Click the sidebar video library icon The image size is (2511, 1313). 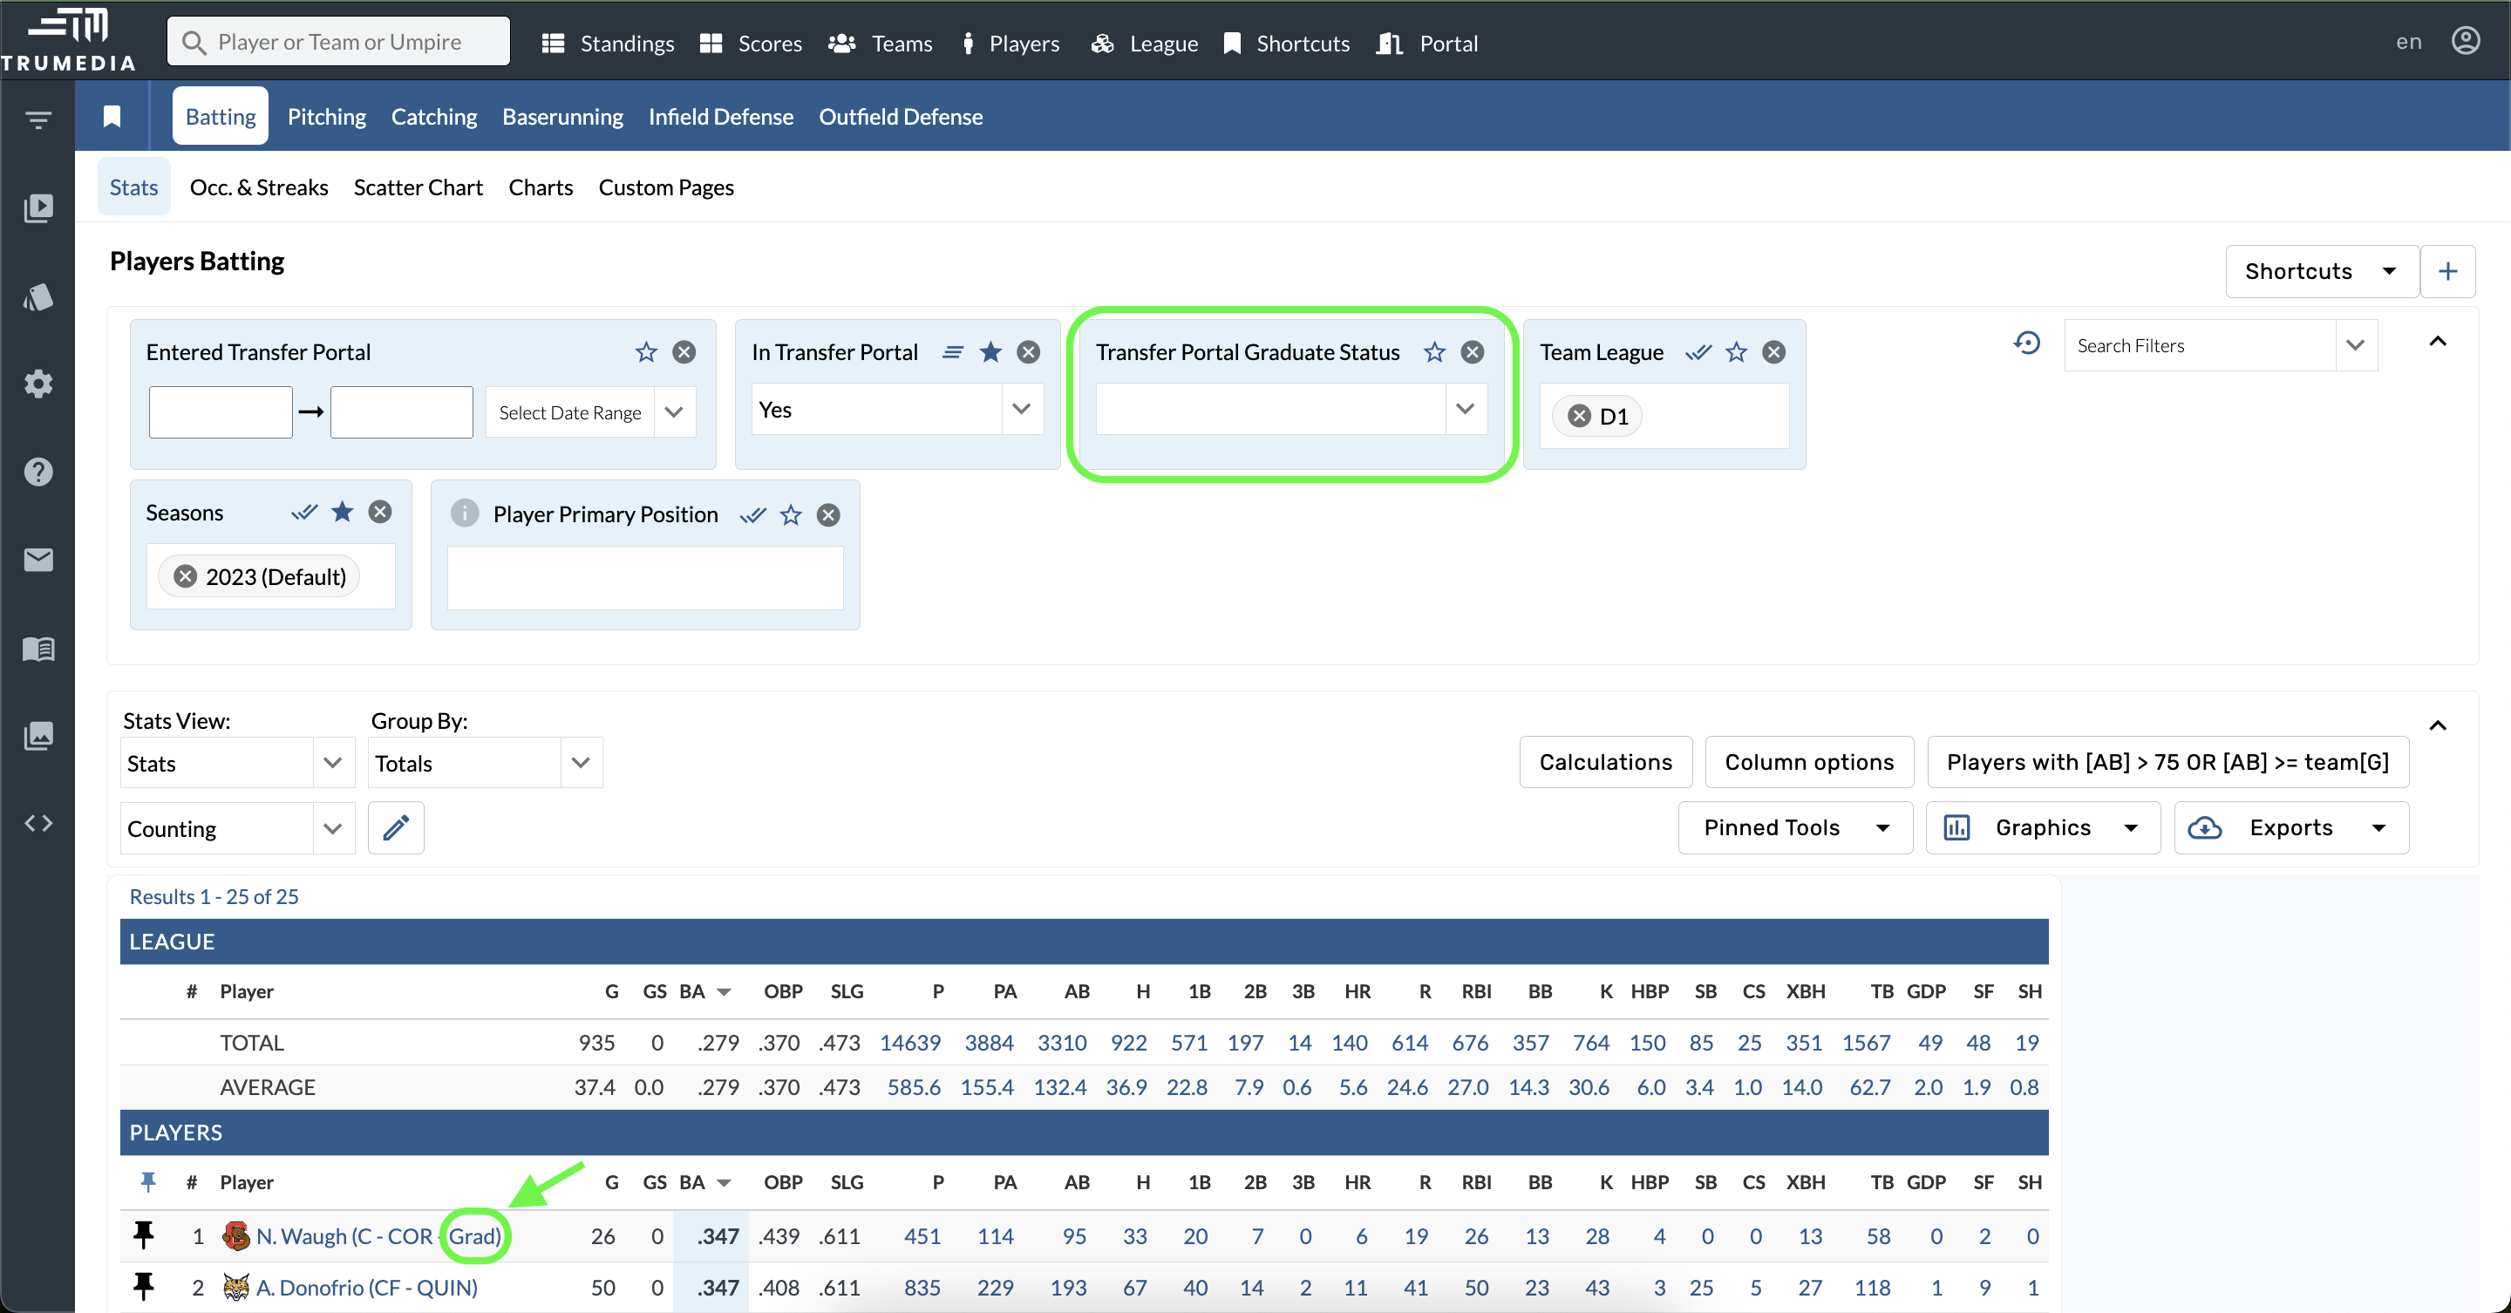point(38,207)
